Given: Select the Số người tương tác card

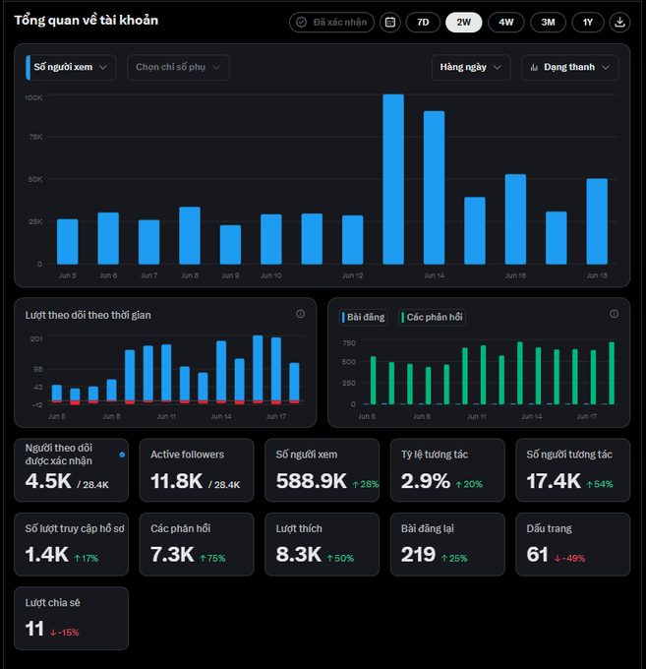Looking at the screenshot, I should 572,470.
